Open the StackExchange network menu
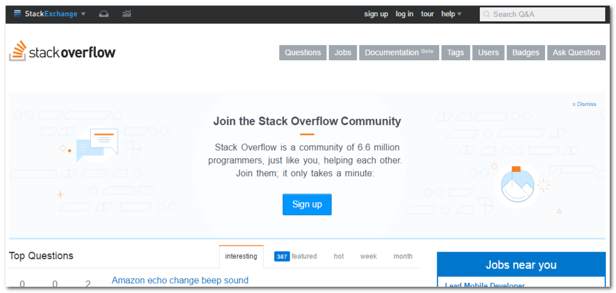The height and width of the screenshot is (293, 616). pyautogui.click(x=49, y=14)
